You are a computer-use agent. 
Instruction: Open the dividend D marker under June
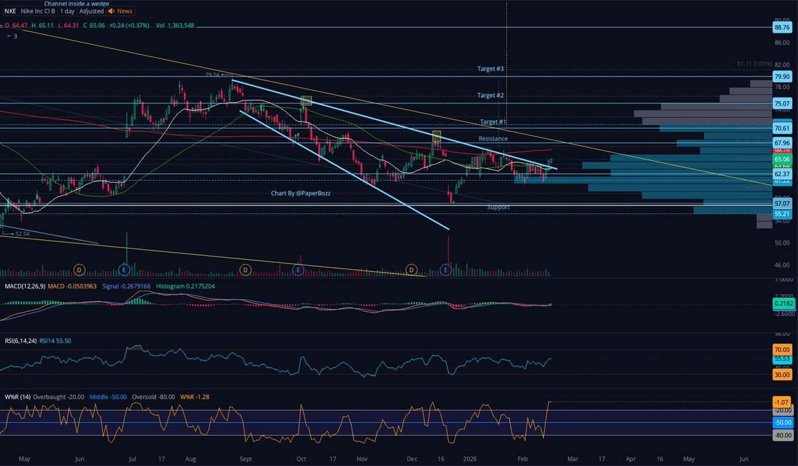point(78,270)
